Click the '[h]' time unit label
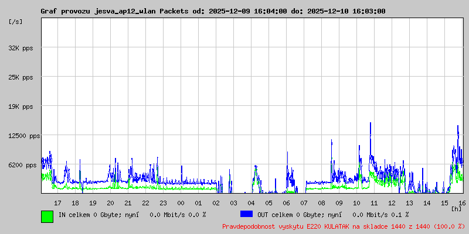This screenshot has height=234, width=469. [x=457, y=209]
